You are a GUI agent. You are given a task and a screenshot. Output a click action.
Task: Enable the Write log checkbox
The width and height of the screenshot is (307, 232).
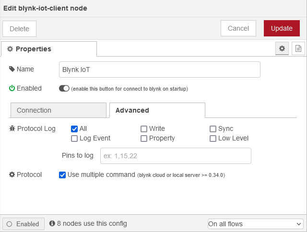tap(144, 129)
